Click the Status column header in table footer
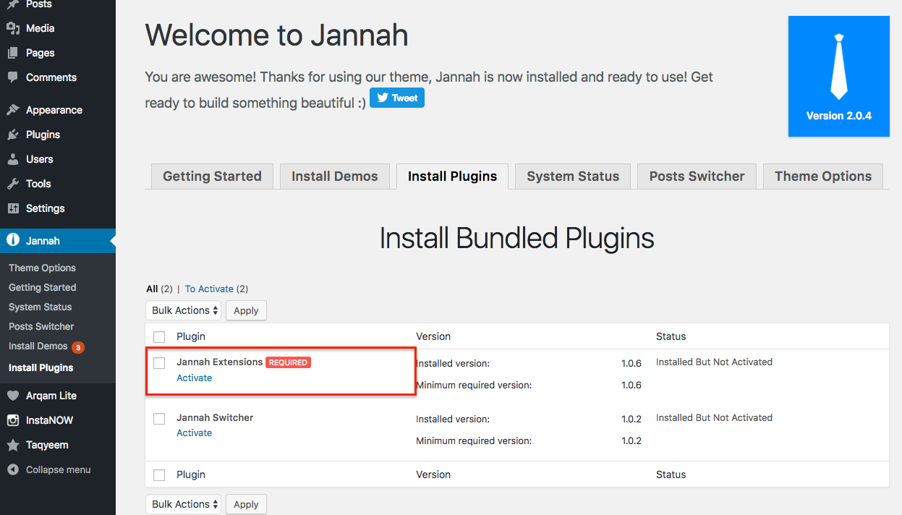Viewport: 902px width, 515px height. tap(671, 474)
